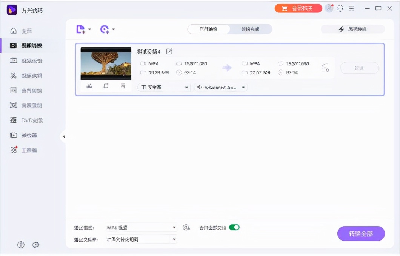Click the 测试视频4 video thumbnail
Viewport: 400px width, 256px height.
[x=106, y=63]
